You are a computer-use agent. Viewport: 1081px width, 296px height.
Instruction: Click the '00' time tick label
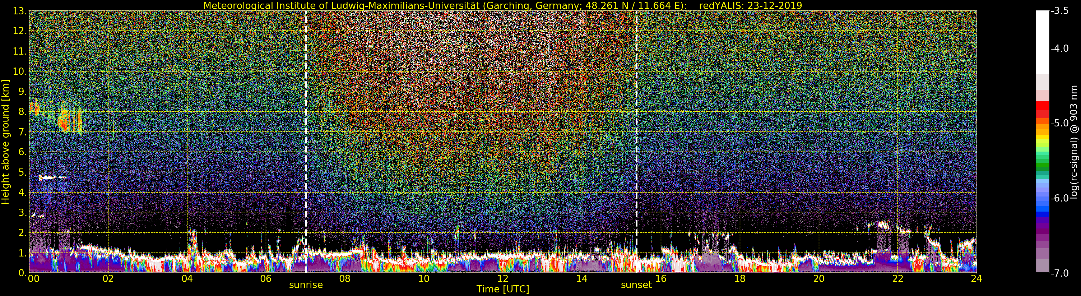(33, 279)
